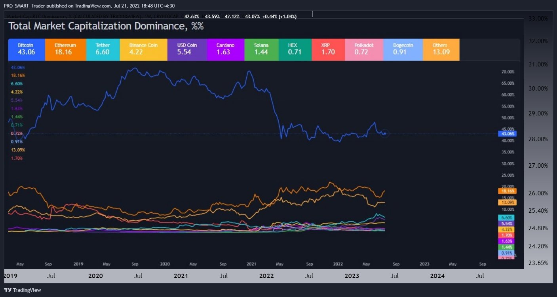Select the Others 13.09 tile
The width and height of the screenshot is (557, 297).
(x=441, y=49)
